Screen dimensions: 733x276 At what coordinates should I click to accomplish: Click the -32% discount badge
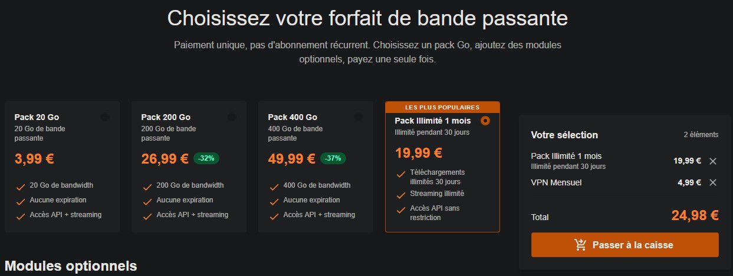tap(206, 158)
